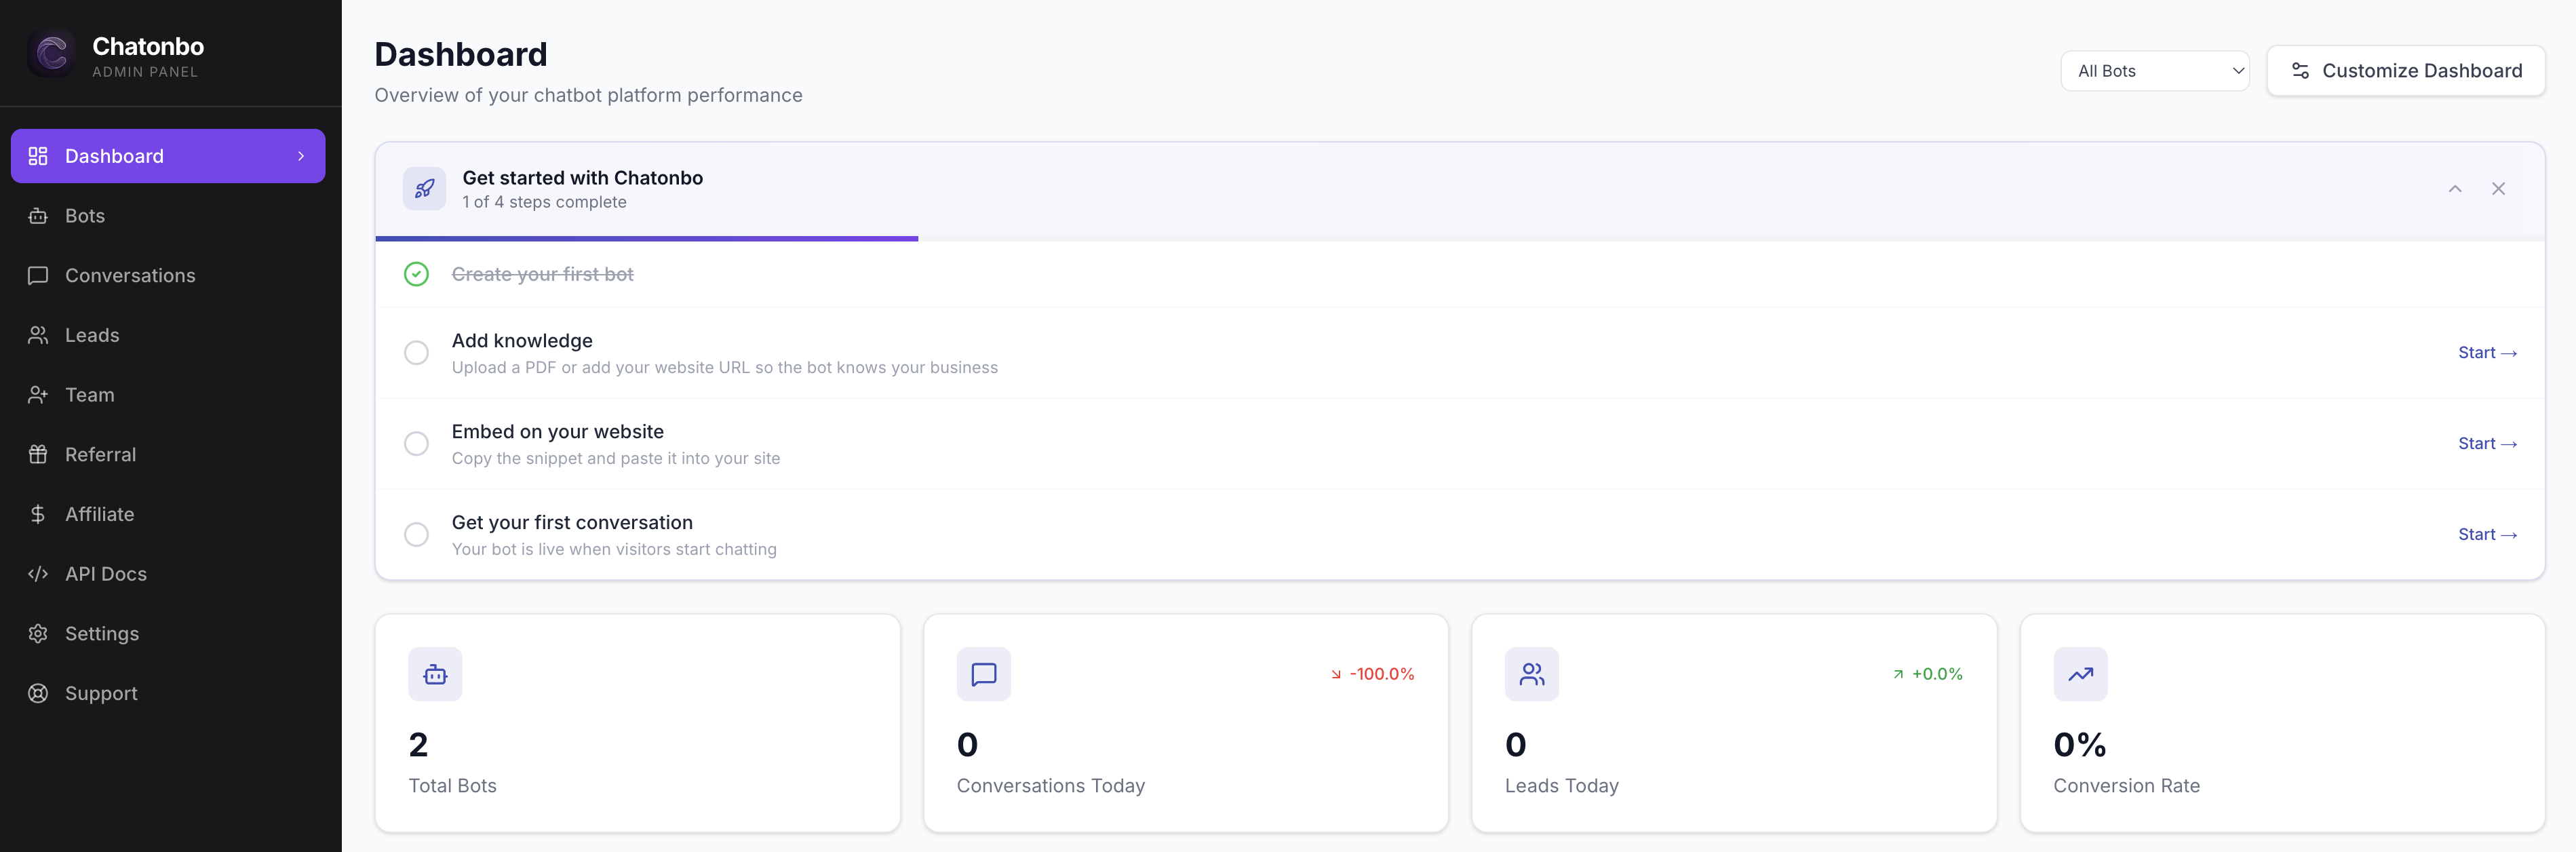The image size is (2576, 852).
Task: Expand the Dashboard menu via its chevron
Action: (301, 155)
